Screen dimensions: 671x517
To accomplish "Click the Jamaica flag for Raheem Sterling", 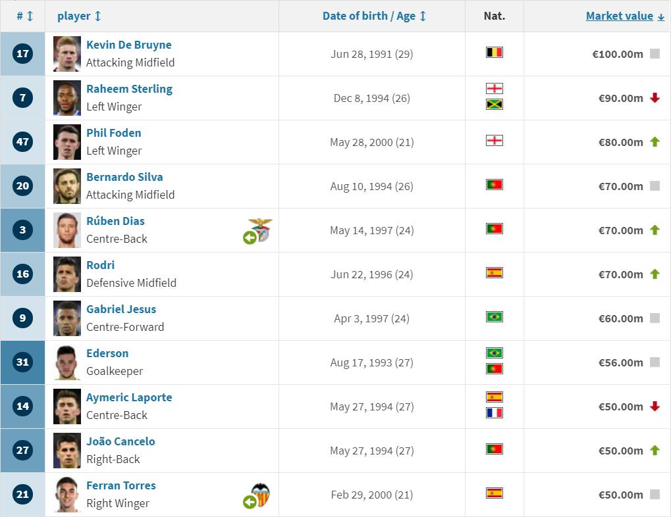I will coord(495,105).
